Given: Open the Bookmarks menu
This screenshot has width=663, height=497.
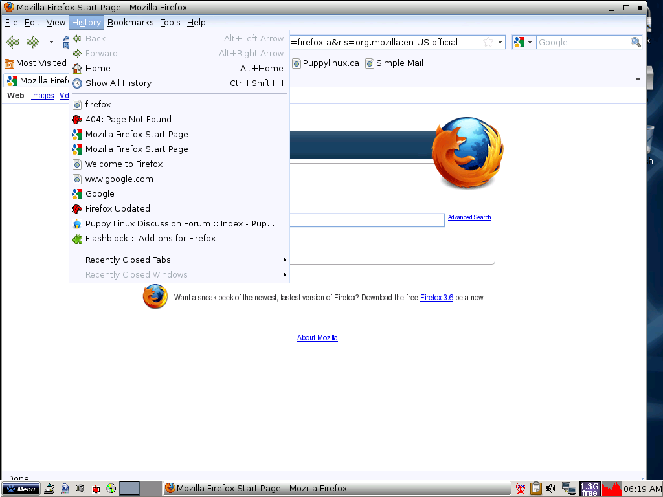Looking at the screenshot, I should tap(131, 22).
